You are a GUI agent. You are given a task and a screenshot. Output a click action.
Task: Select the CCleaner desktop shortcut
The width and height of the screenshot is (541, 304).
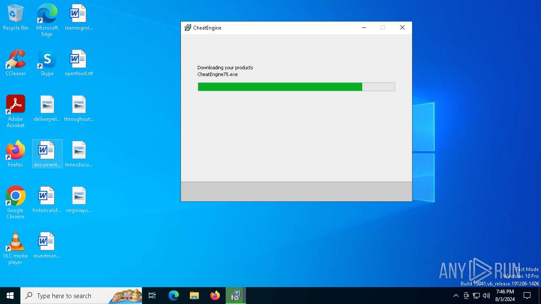(16, 63)
